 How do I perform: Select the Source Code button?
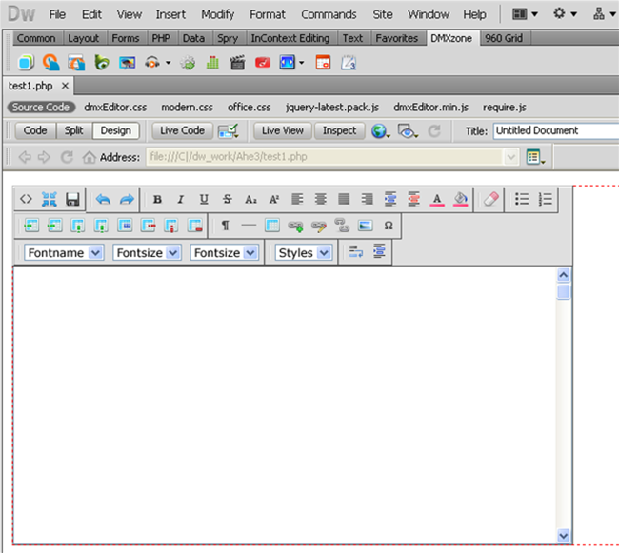coord(41,108)
